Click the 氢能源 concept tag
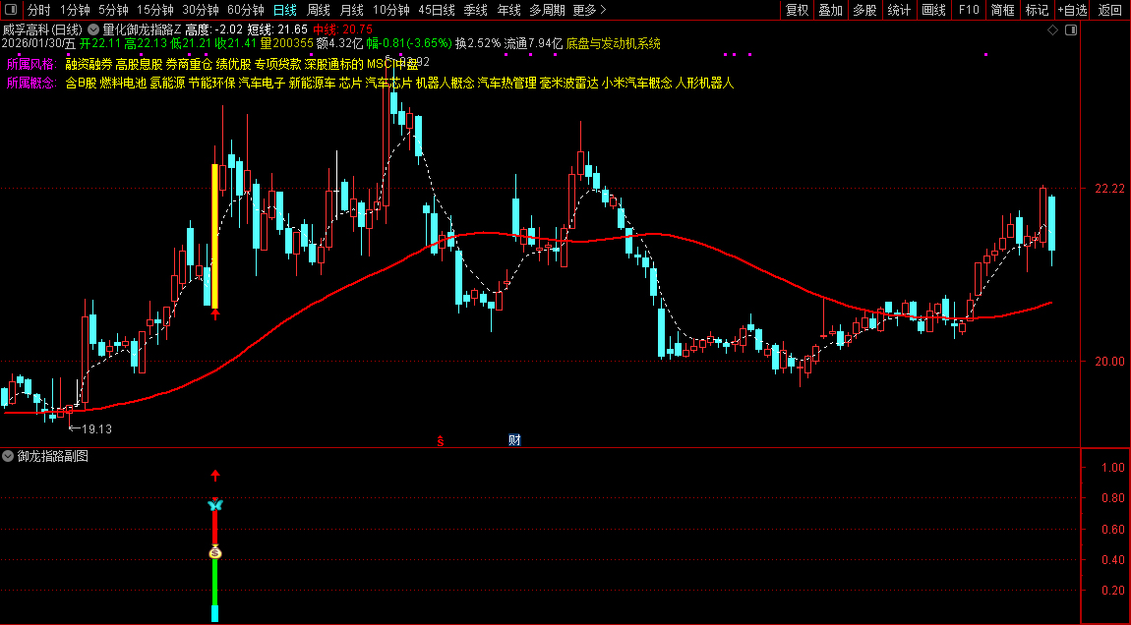This screenshot has height=625, width=1131. coord(167,83)
